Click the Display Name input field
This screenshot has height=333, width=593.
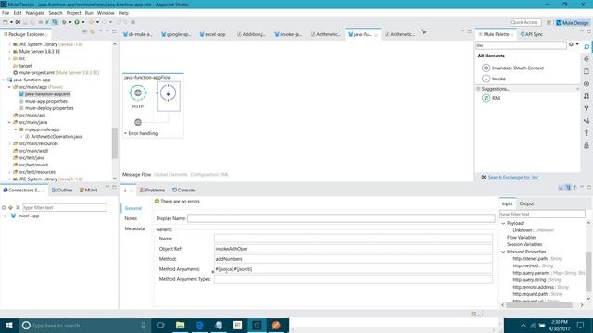tap(341, 218)
